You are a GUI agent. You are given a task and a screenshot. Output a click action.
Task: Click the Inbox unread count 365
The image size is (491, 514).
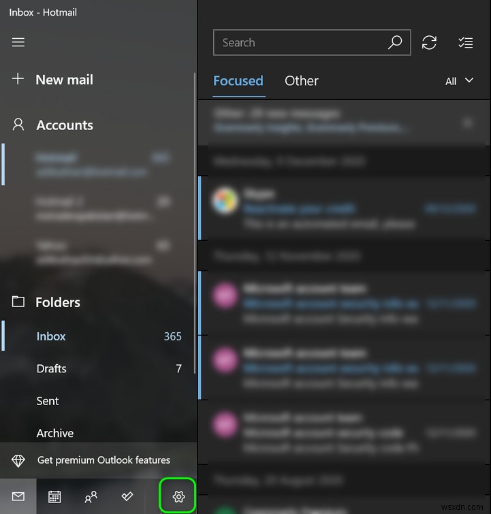point(173,336)
